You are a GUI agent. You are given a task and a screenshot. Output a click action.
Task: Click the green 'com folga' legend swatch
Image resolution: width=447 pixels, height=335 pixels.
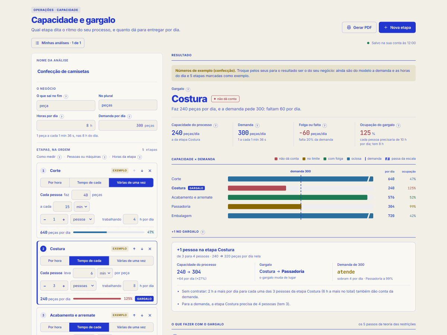pyautogui.click(x=325, y=159)
